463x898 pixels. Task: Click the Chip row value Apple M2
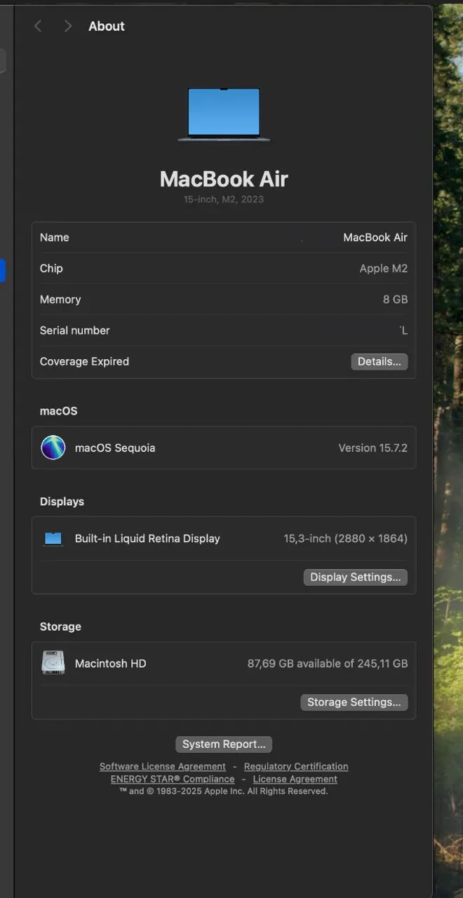point(384,268)
